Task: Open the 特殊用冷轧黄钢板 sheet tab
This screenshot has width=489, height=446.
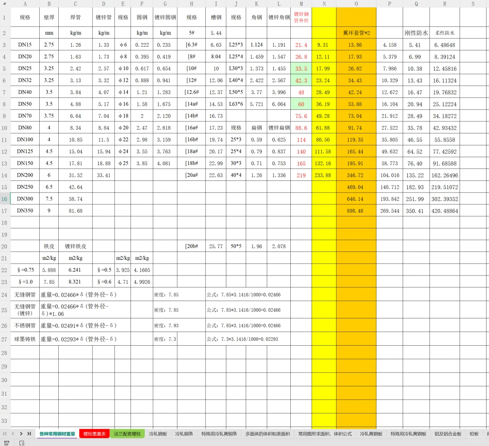Action: (408, 434)
